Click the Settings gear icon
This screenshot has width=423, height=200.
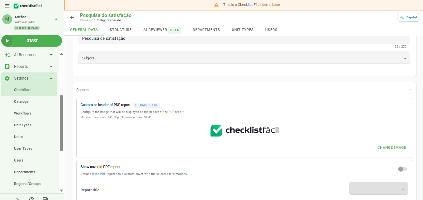coord(7,78)
